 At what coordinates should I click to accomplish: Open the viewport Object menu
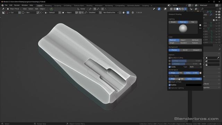42,9
